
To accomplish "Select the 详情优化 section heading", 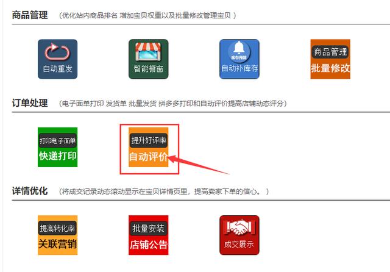I will click(30, 191).
